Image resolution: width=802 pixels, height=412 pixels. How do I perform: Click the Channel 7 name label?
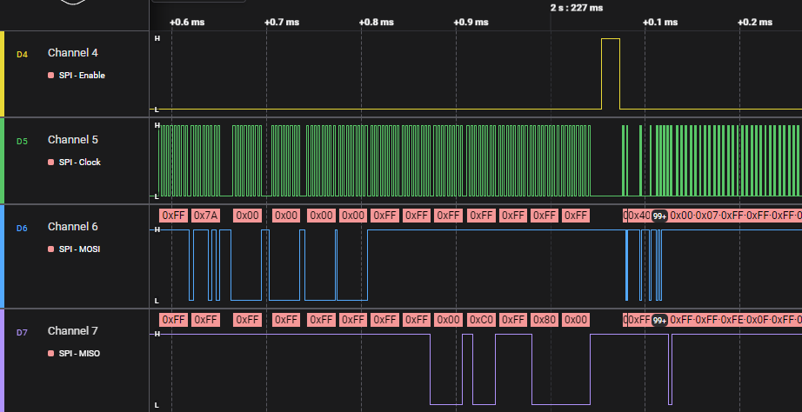[x=72, y=330]
